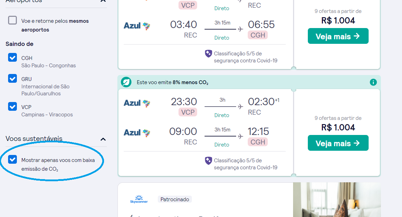The width and height of the screenshot is (402, 217).
Task: Click the R$ 1.004 price of second result
Action: point(338,127)
